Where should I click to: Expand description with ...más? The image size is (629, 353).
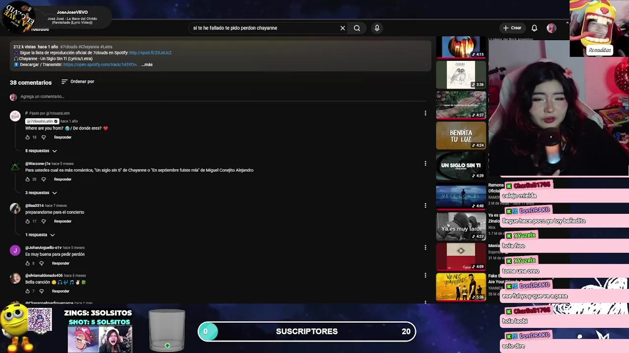point(147,65)
